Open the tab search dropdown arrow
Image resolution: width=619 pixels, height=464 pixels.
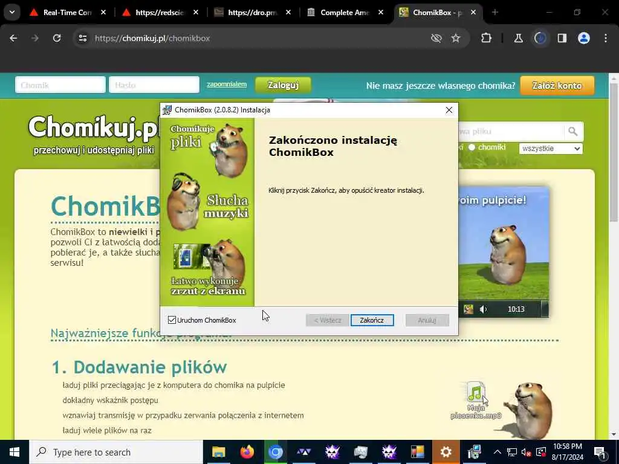tap(12, 13)
